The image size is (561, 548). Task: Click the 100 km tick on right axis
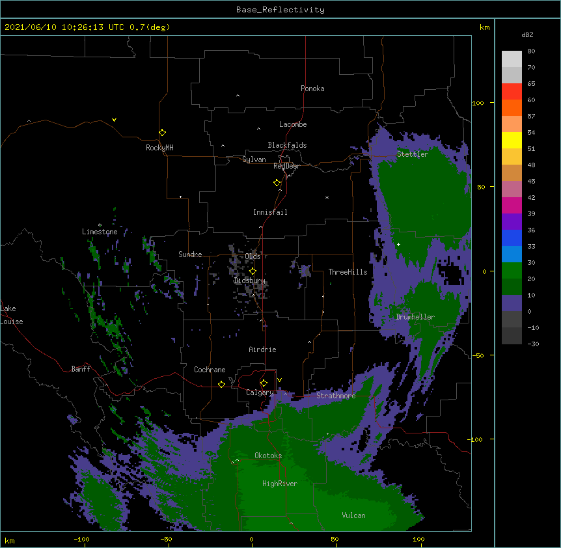point(478,103)
